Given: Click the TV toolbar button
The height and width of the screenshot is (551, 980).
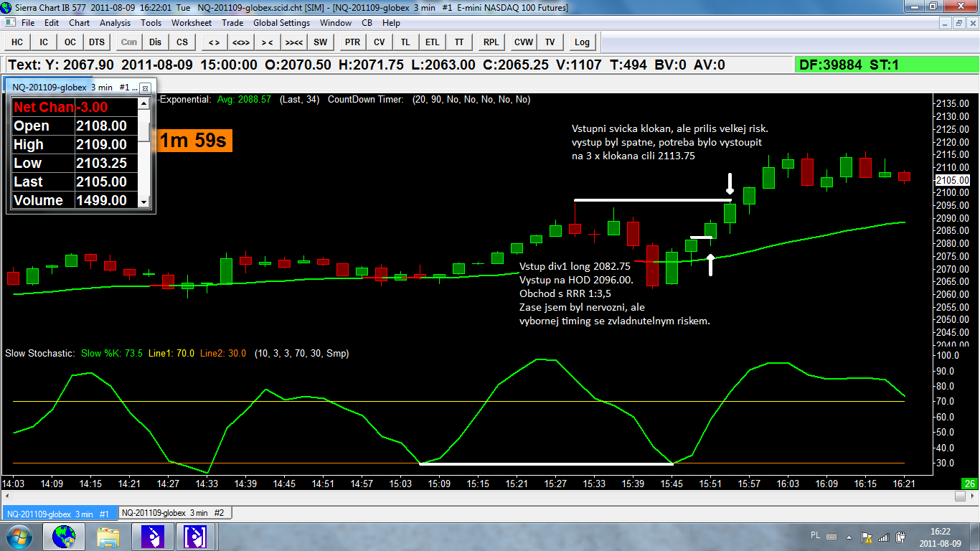Looking at the screenshot, I should (550, 42).
